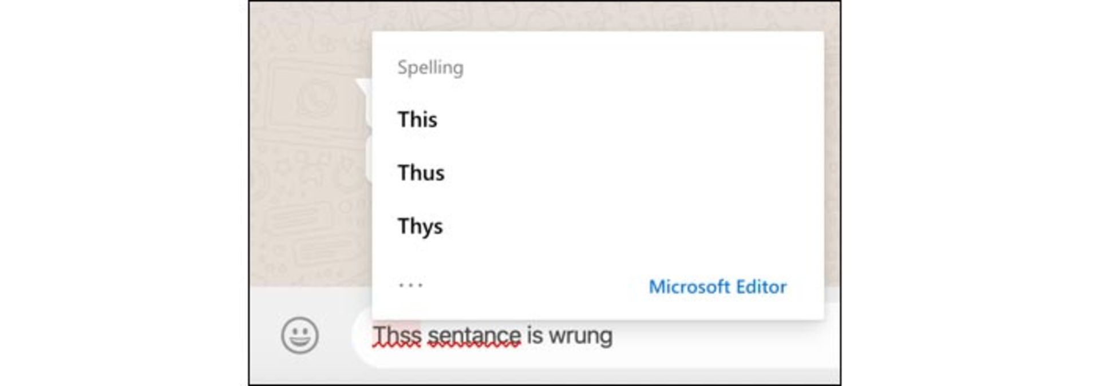Choose the "This" spelling suggestion

[417, 120]
